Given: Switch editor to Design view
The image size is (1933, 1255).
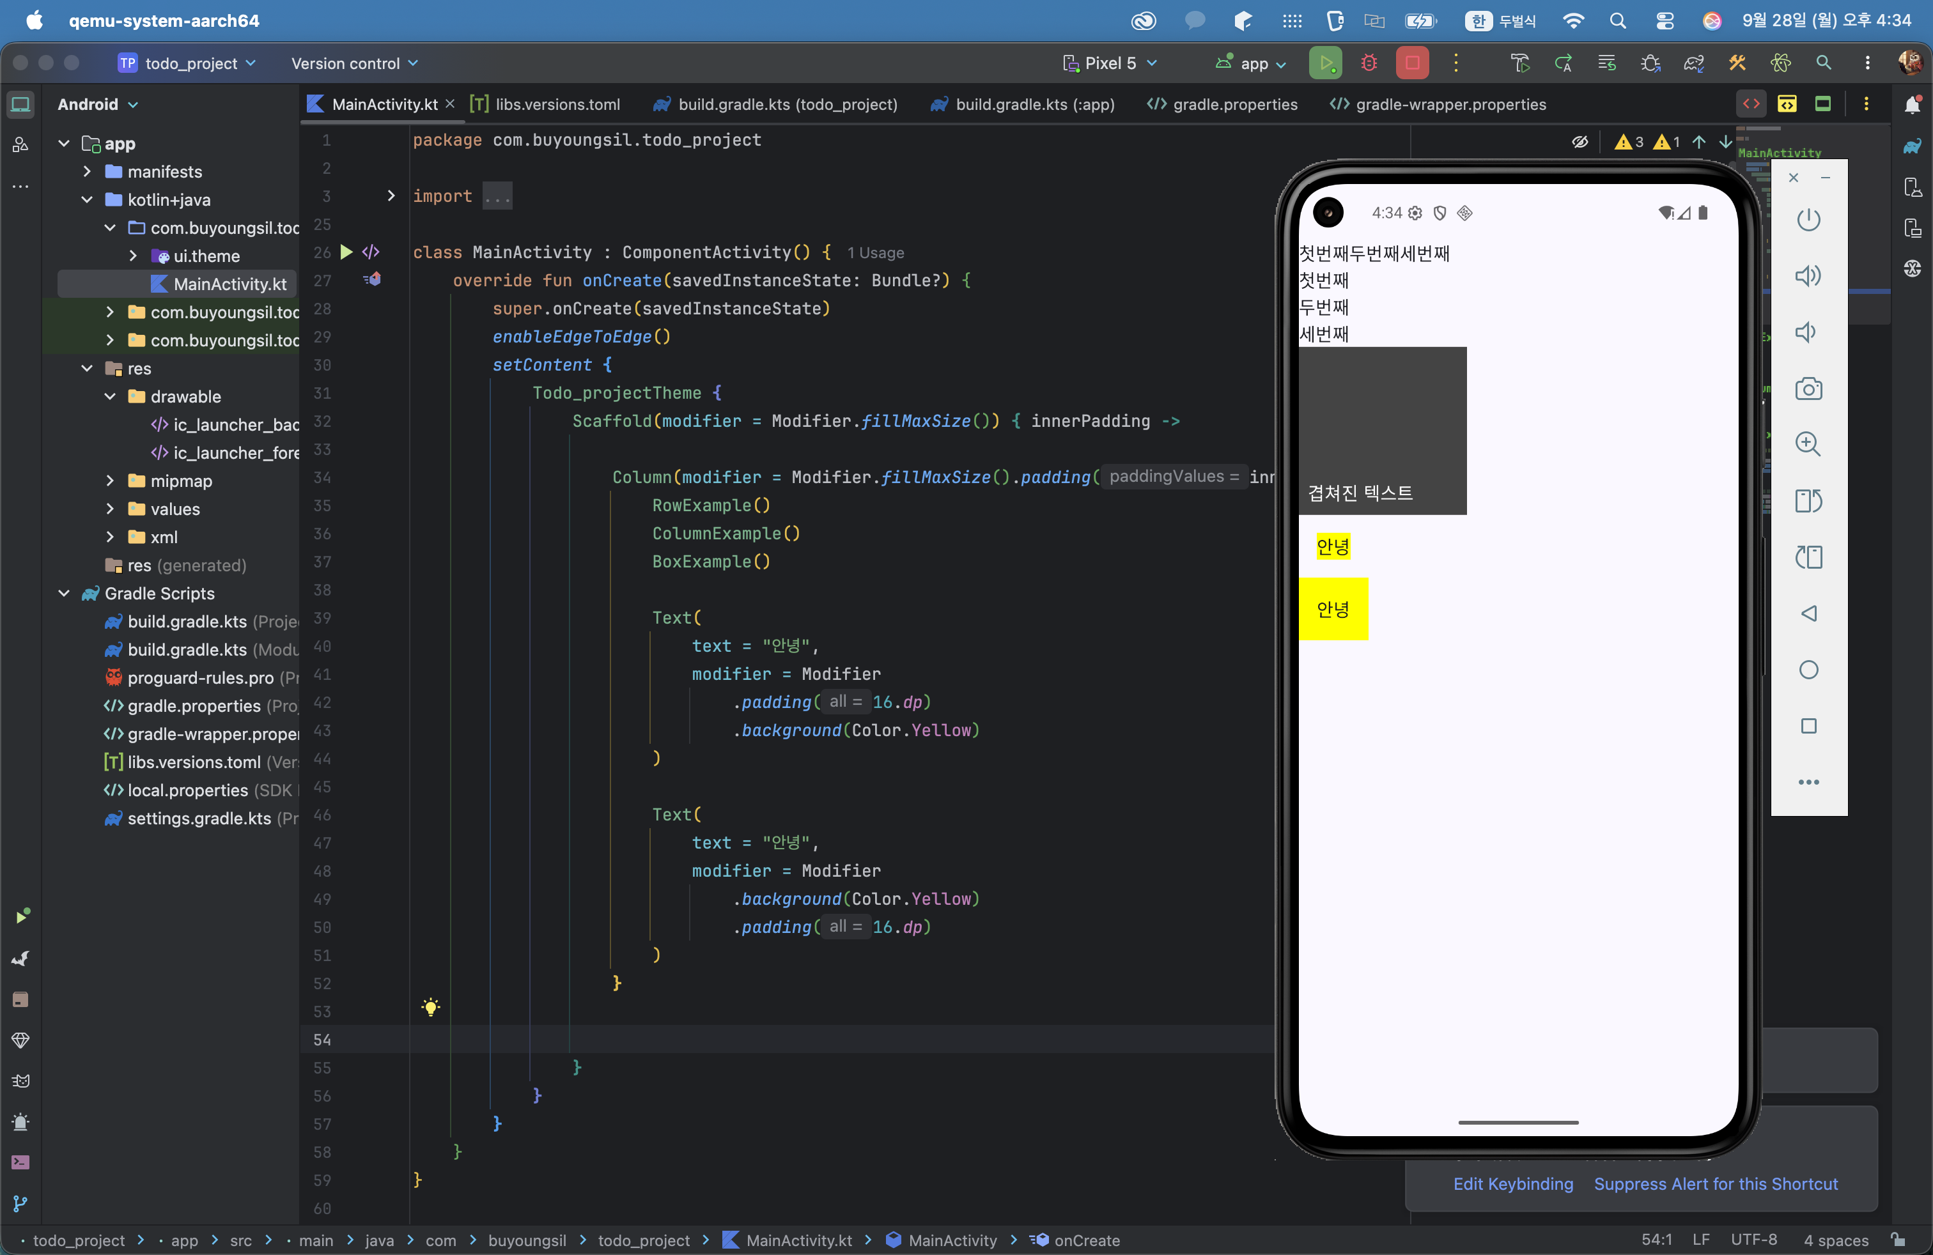Looking at the screenshot, I should [1822, 104].
